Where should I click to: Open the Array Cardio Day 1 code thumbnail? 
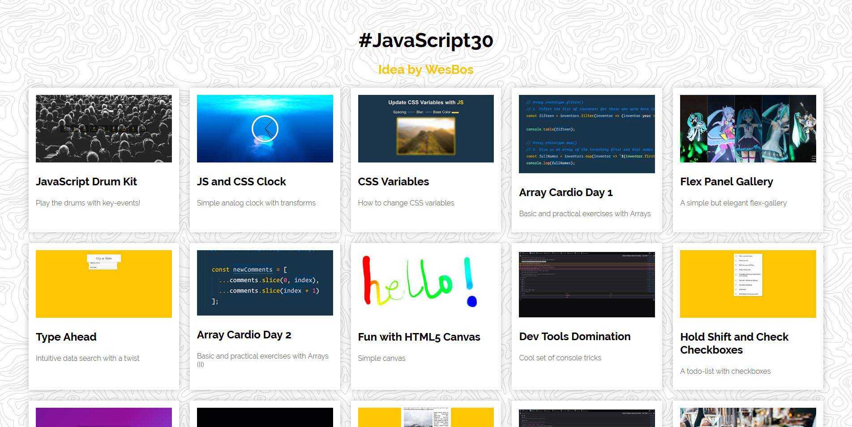(587, 134)
